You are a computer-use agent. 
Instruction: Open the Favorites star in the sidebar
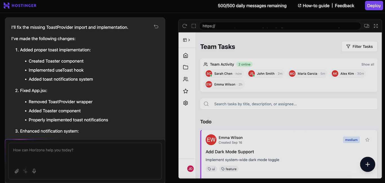[185, 91]
